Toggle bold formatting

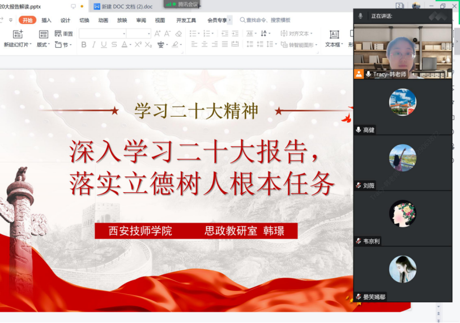click(84, 45)
